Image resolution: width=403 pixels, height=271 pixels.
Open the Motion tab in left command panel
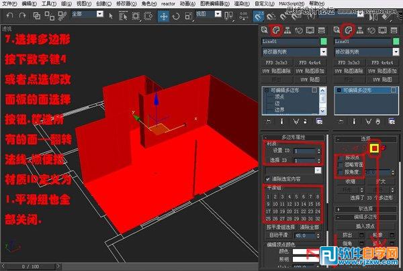[x=299, y=31]
